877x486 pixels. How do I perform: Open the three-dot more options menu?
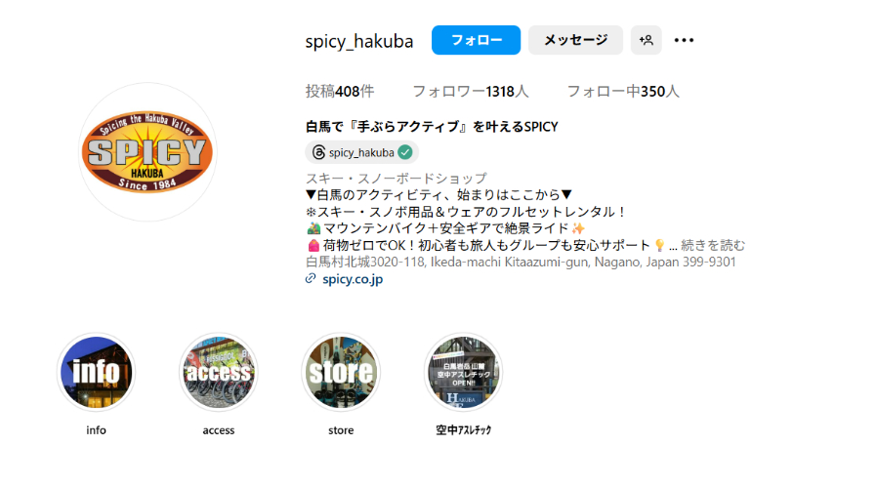684,40
